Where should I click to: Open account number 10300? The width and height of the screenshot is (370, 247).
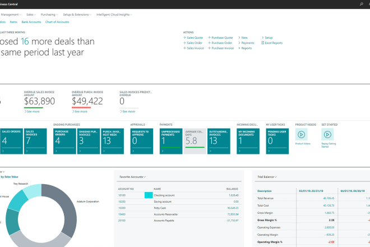coord(122,208)
